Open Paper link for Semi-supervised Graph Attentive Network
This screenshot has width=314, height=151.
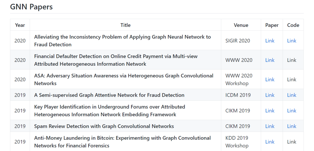point(270,95)
